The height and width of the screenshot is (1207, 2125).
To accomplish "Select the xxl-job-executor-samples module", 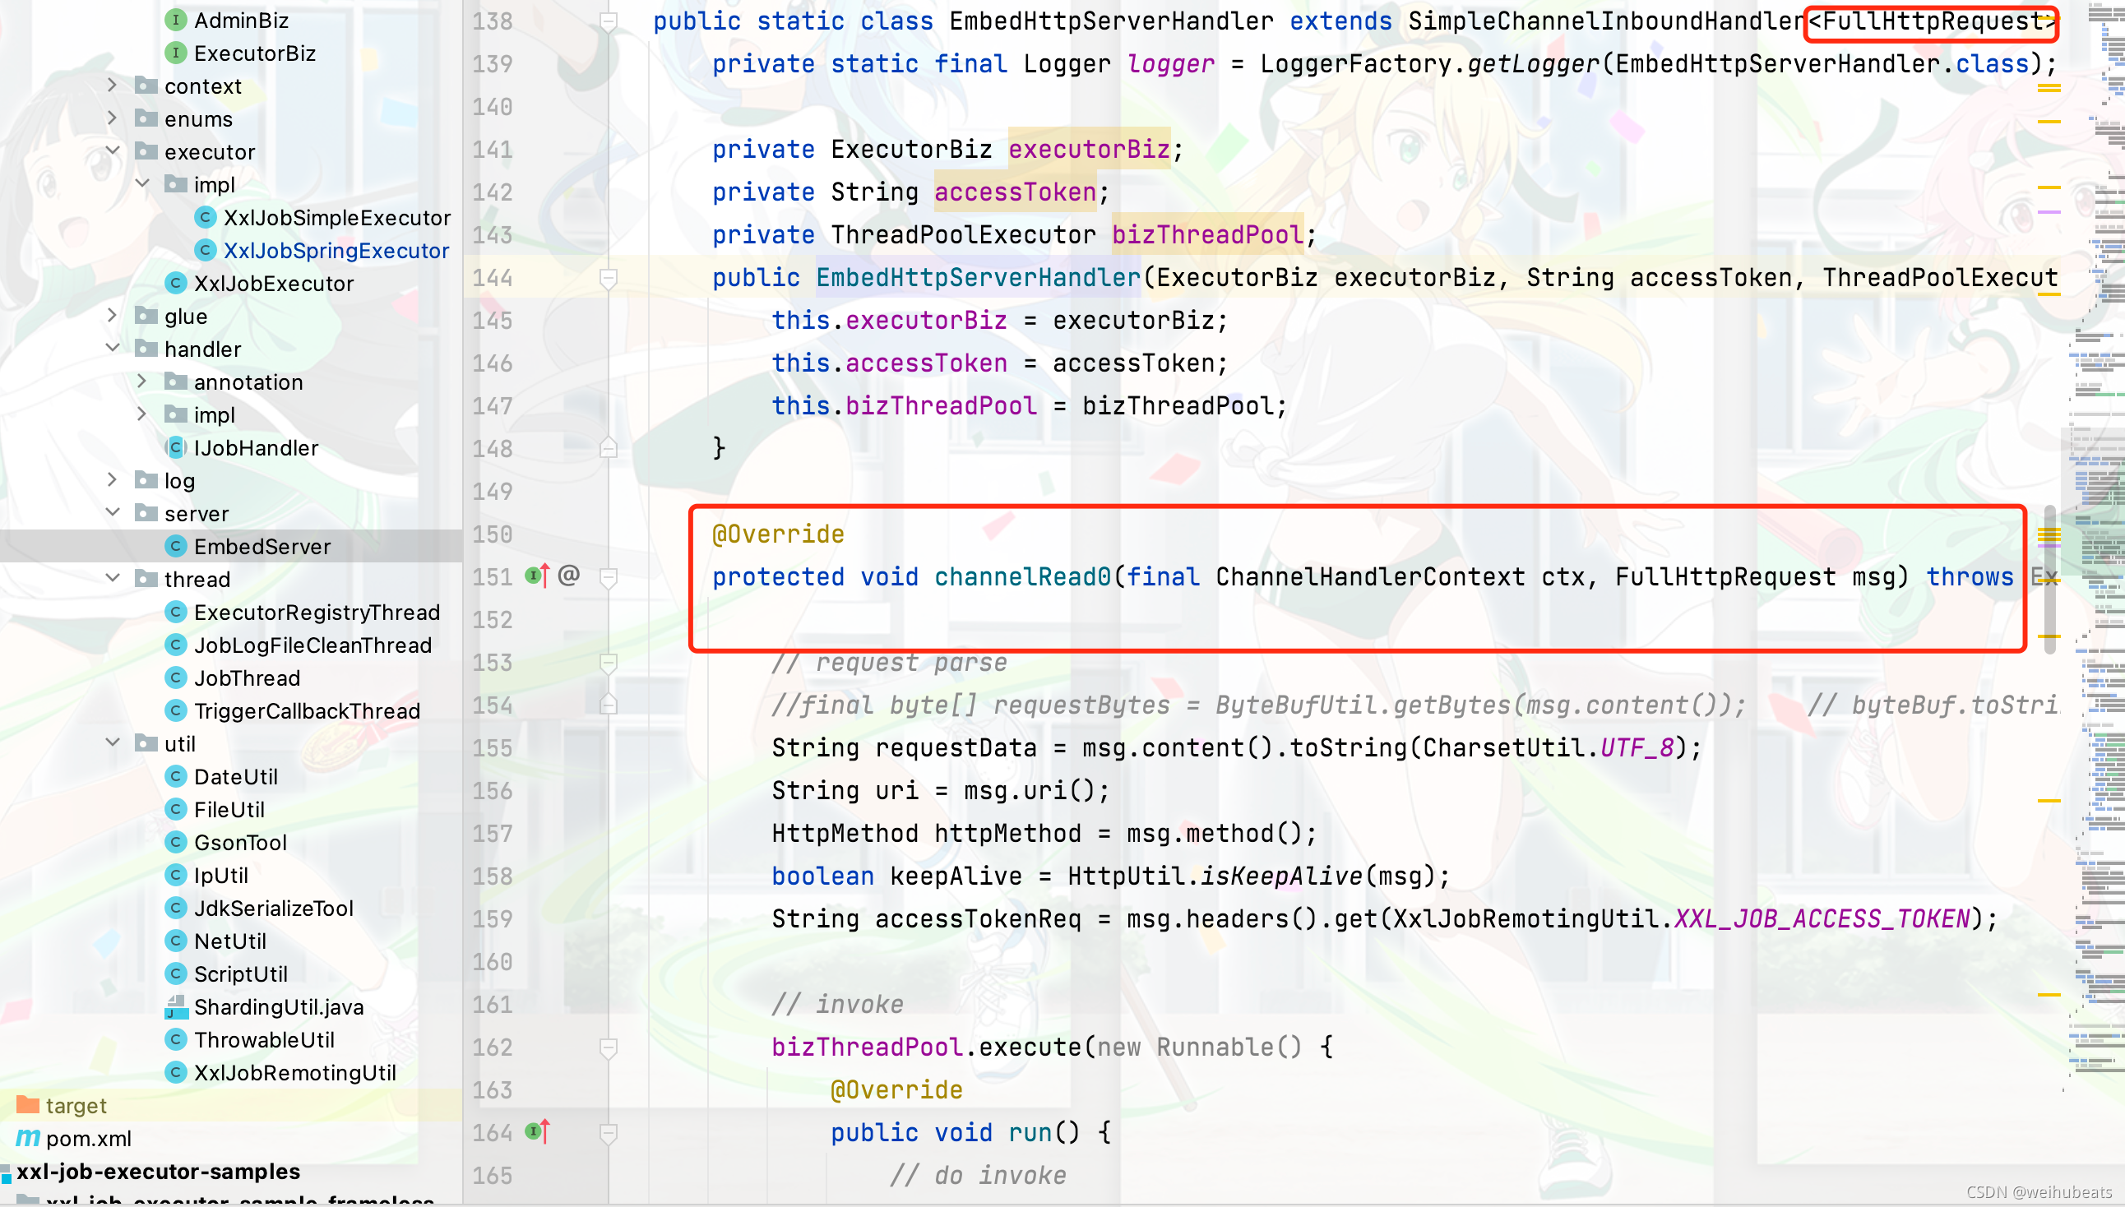I will (x=158, y=1171).
